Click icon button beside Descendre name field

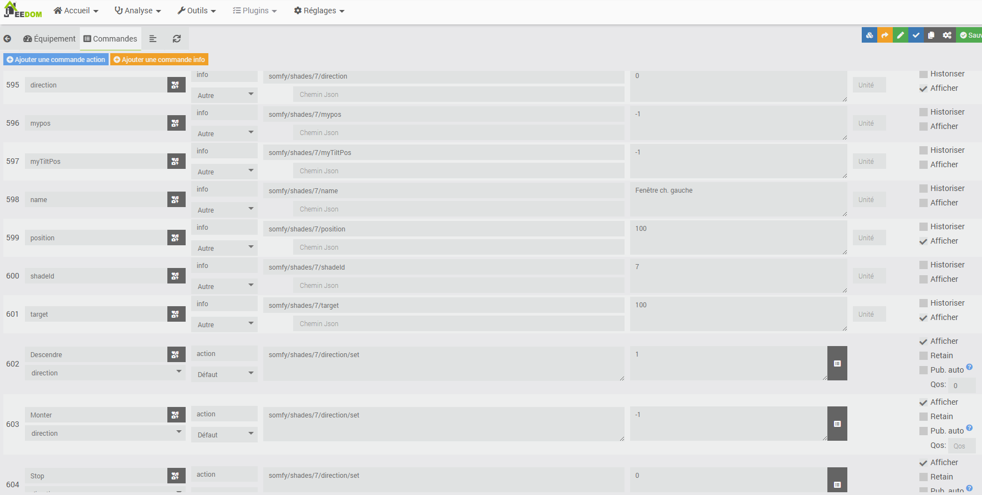pos(176,354)
